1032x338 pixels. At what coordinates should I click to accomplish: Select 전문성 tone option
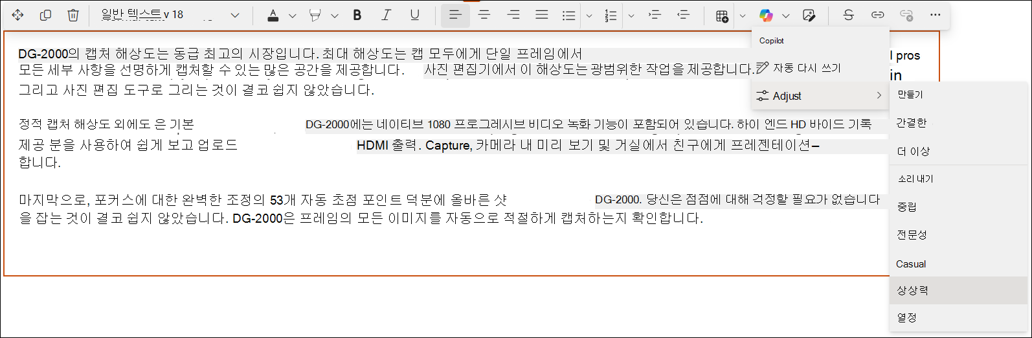pyautogui.click(x=958, y=234)
